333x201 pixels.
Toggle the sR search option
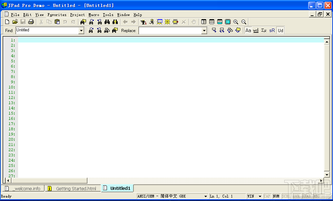pos(272,30)
